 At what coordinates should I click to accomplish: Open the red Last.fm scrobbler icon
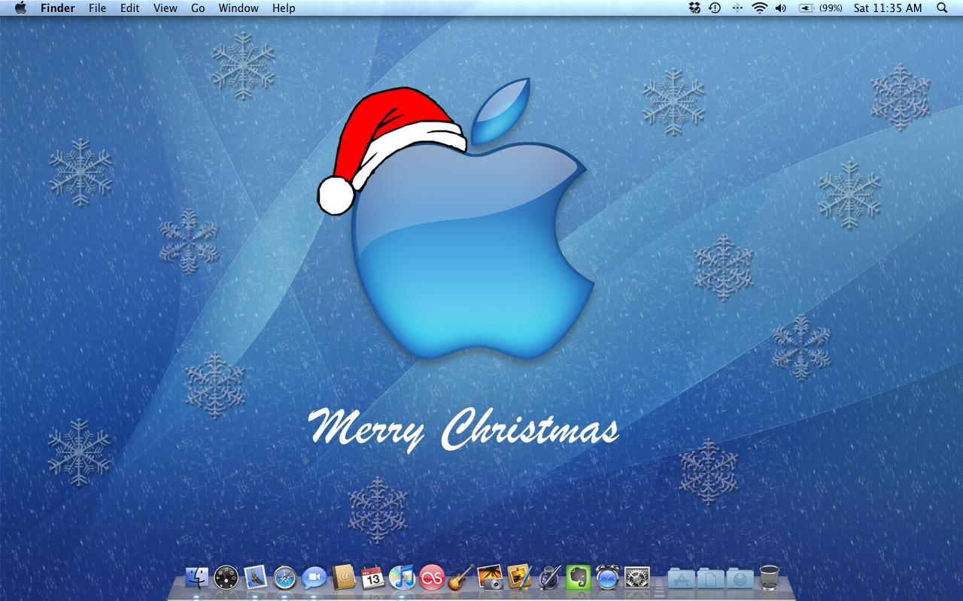(432, 577)
